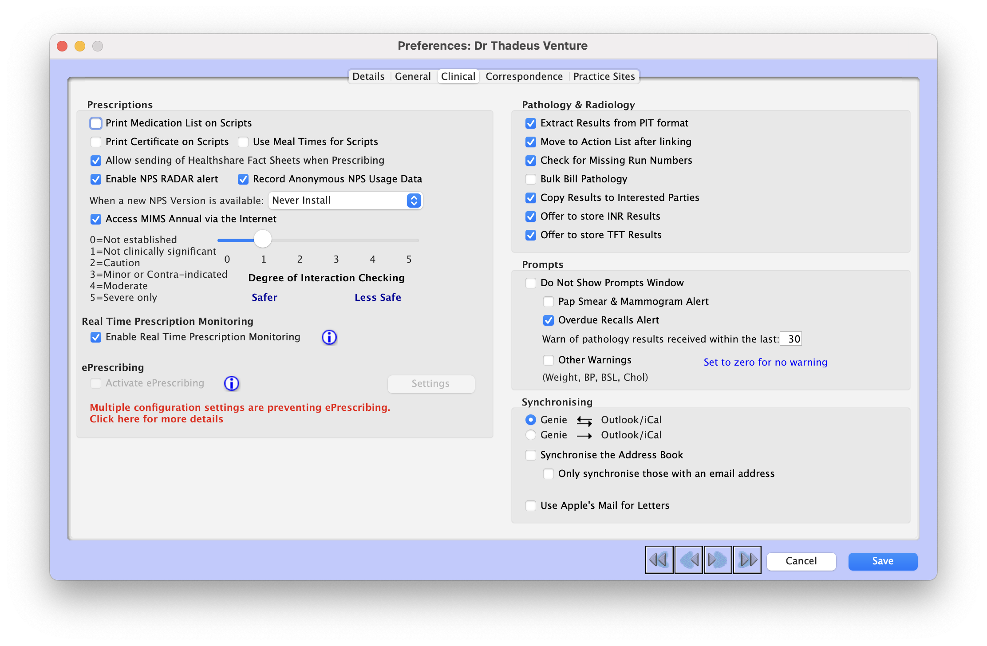Open the Practice Sites tab
987x646 pixels.
[x=604, y=76]
